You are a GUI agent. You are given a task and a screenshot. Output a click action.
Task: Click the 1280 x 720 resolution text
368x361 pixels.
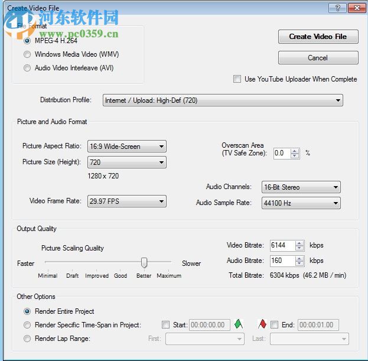pos(103,176)
